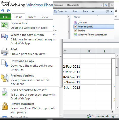Click the Download a Copy icon
The image size is (119, 120).
coord(5,63)
